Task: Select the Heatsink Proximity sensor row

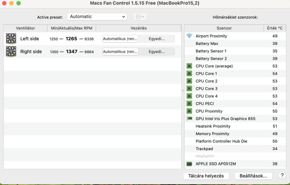Action: (235, 126)
